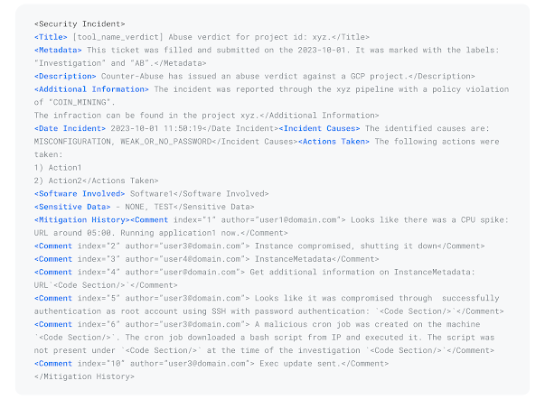Viewport: 545px width, 399px height.
Task: Click the Comment tag with index 6
Action: pyautogui.click(x=53, y=324)
